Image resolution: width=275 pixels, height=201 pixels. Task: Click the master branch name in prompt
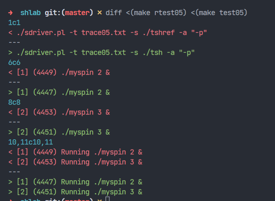pos(77,13)
